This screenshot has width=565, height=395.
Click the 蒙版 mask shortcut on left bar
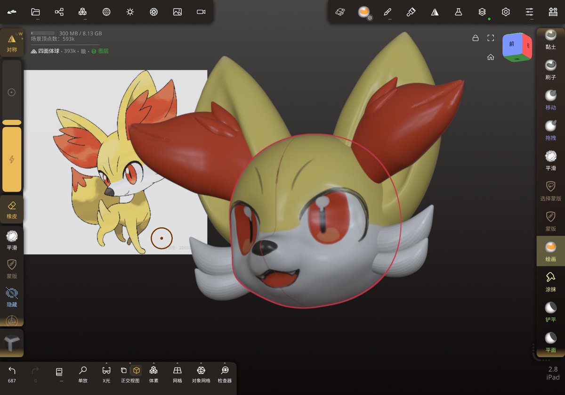coord(12,269)
